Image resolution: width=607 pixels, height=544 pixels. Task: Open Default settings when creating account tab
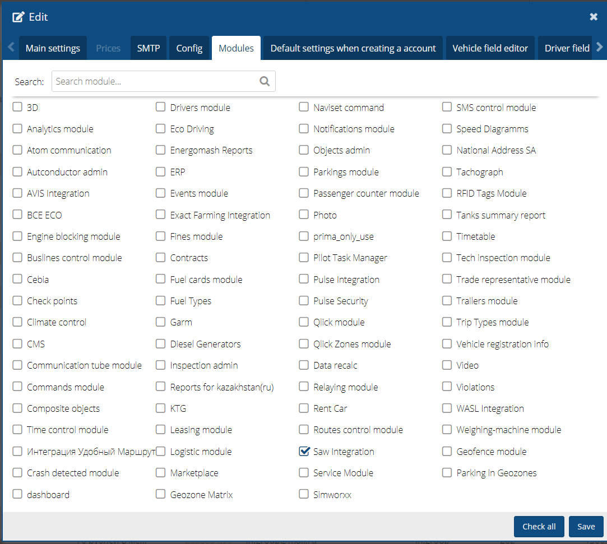click(353, 48)
